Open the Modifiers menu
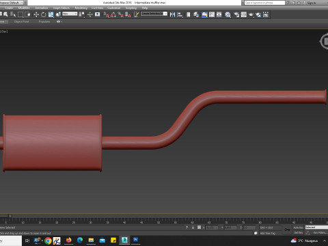The width and height of the screenshot is (328, 246). click(x=24, y=8)
